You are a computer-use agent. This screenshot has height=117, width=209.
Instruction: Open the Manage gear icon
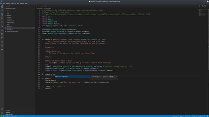click(2, 113)
